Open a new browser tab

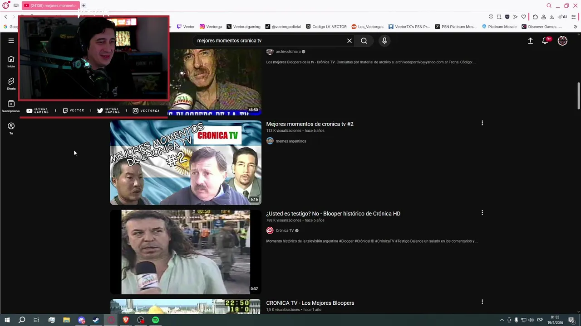click(84, 5)
